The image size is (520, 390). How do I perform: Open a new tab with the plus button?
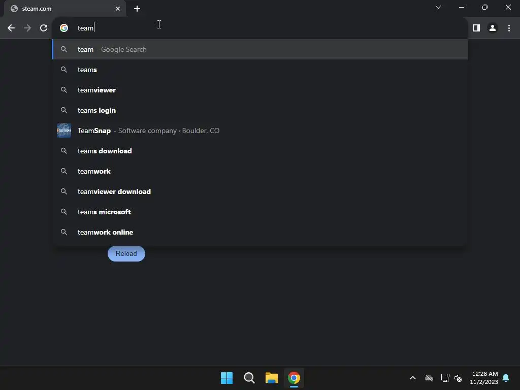[x=137, y=9]
